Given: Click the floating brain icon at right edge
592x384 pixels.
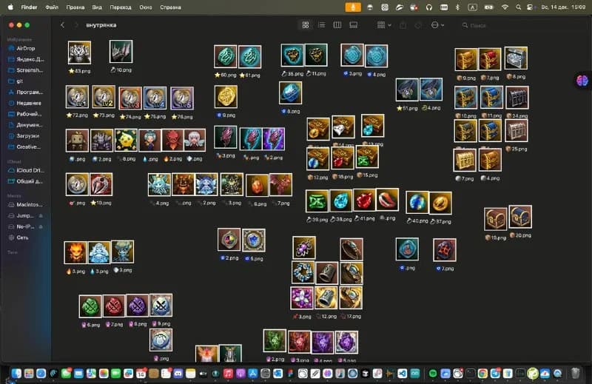Looking at the screenshot, I should coord(582,80).
